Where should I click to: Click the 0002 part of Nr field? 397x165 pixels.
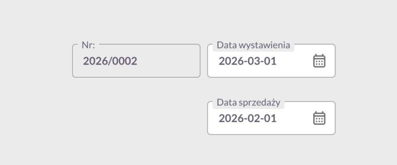click(125, 61)
